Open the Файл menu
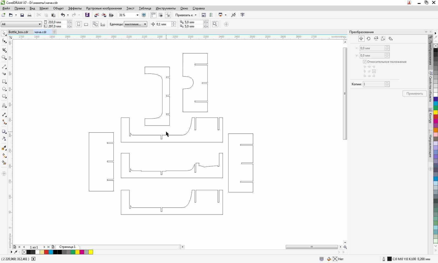Screen dimensions: 438x263 click(x=6, y=8)
